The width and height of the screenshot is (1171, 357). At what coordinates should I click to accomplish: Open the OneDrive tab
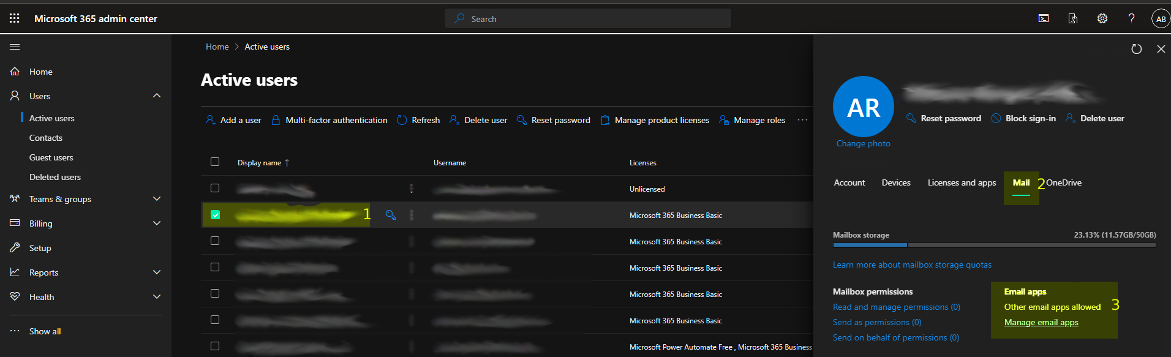(x=1064, y=182)
